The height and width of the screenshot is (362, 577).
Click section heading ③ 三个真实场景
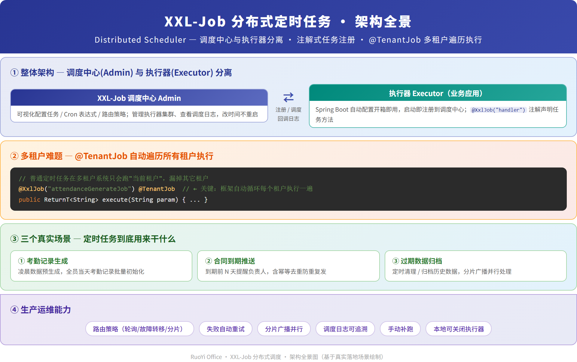click(x=93, y=239)
